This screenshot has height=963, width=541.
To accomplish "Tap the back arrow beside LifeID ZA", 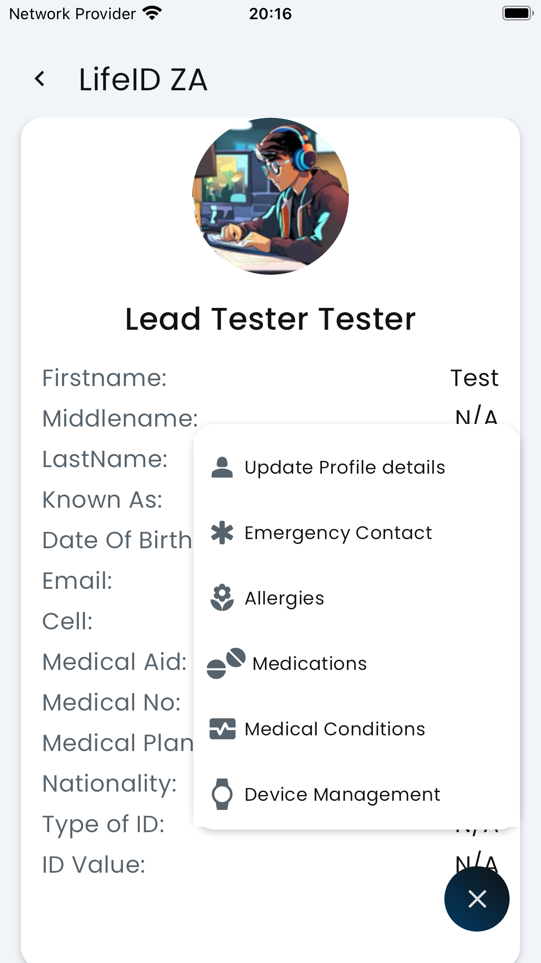I will coord(40,79).
